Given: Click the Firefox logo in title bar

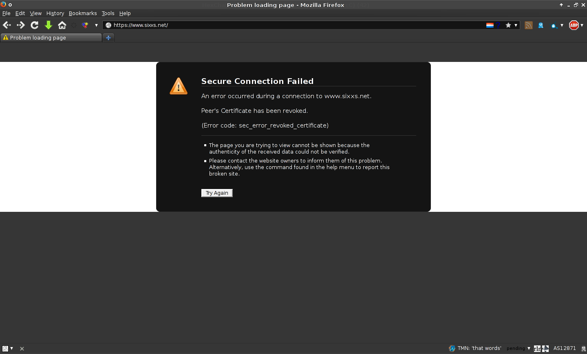Looking at the screenshot, I should (3, 4).
